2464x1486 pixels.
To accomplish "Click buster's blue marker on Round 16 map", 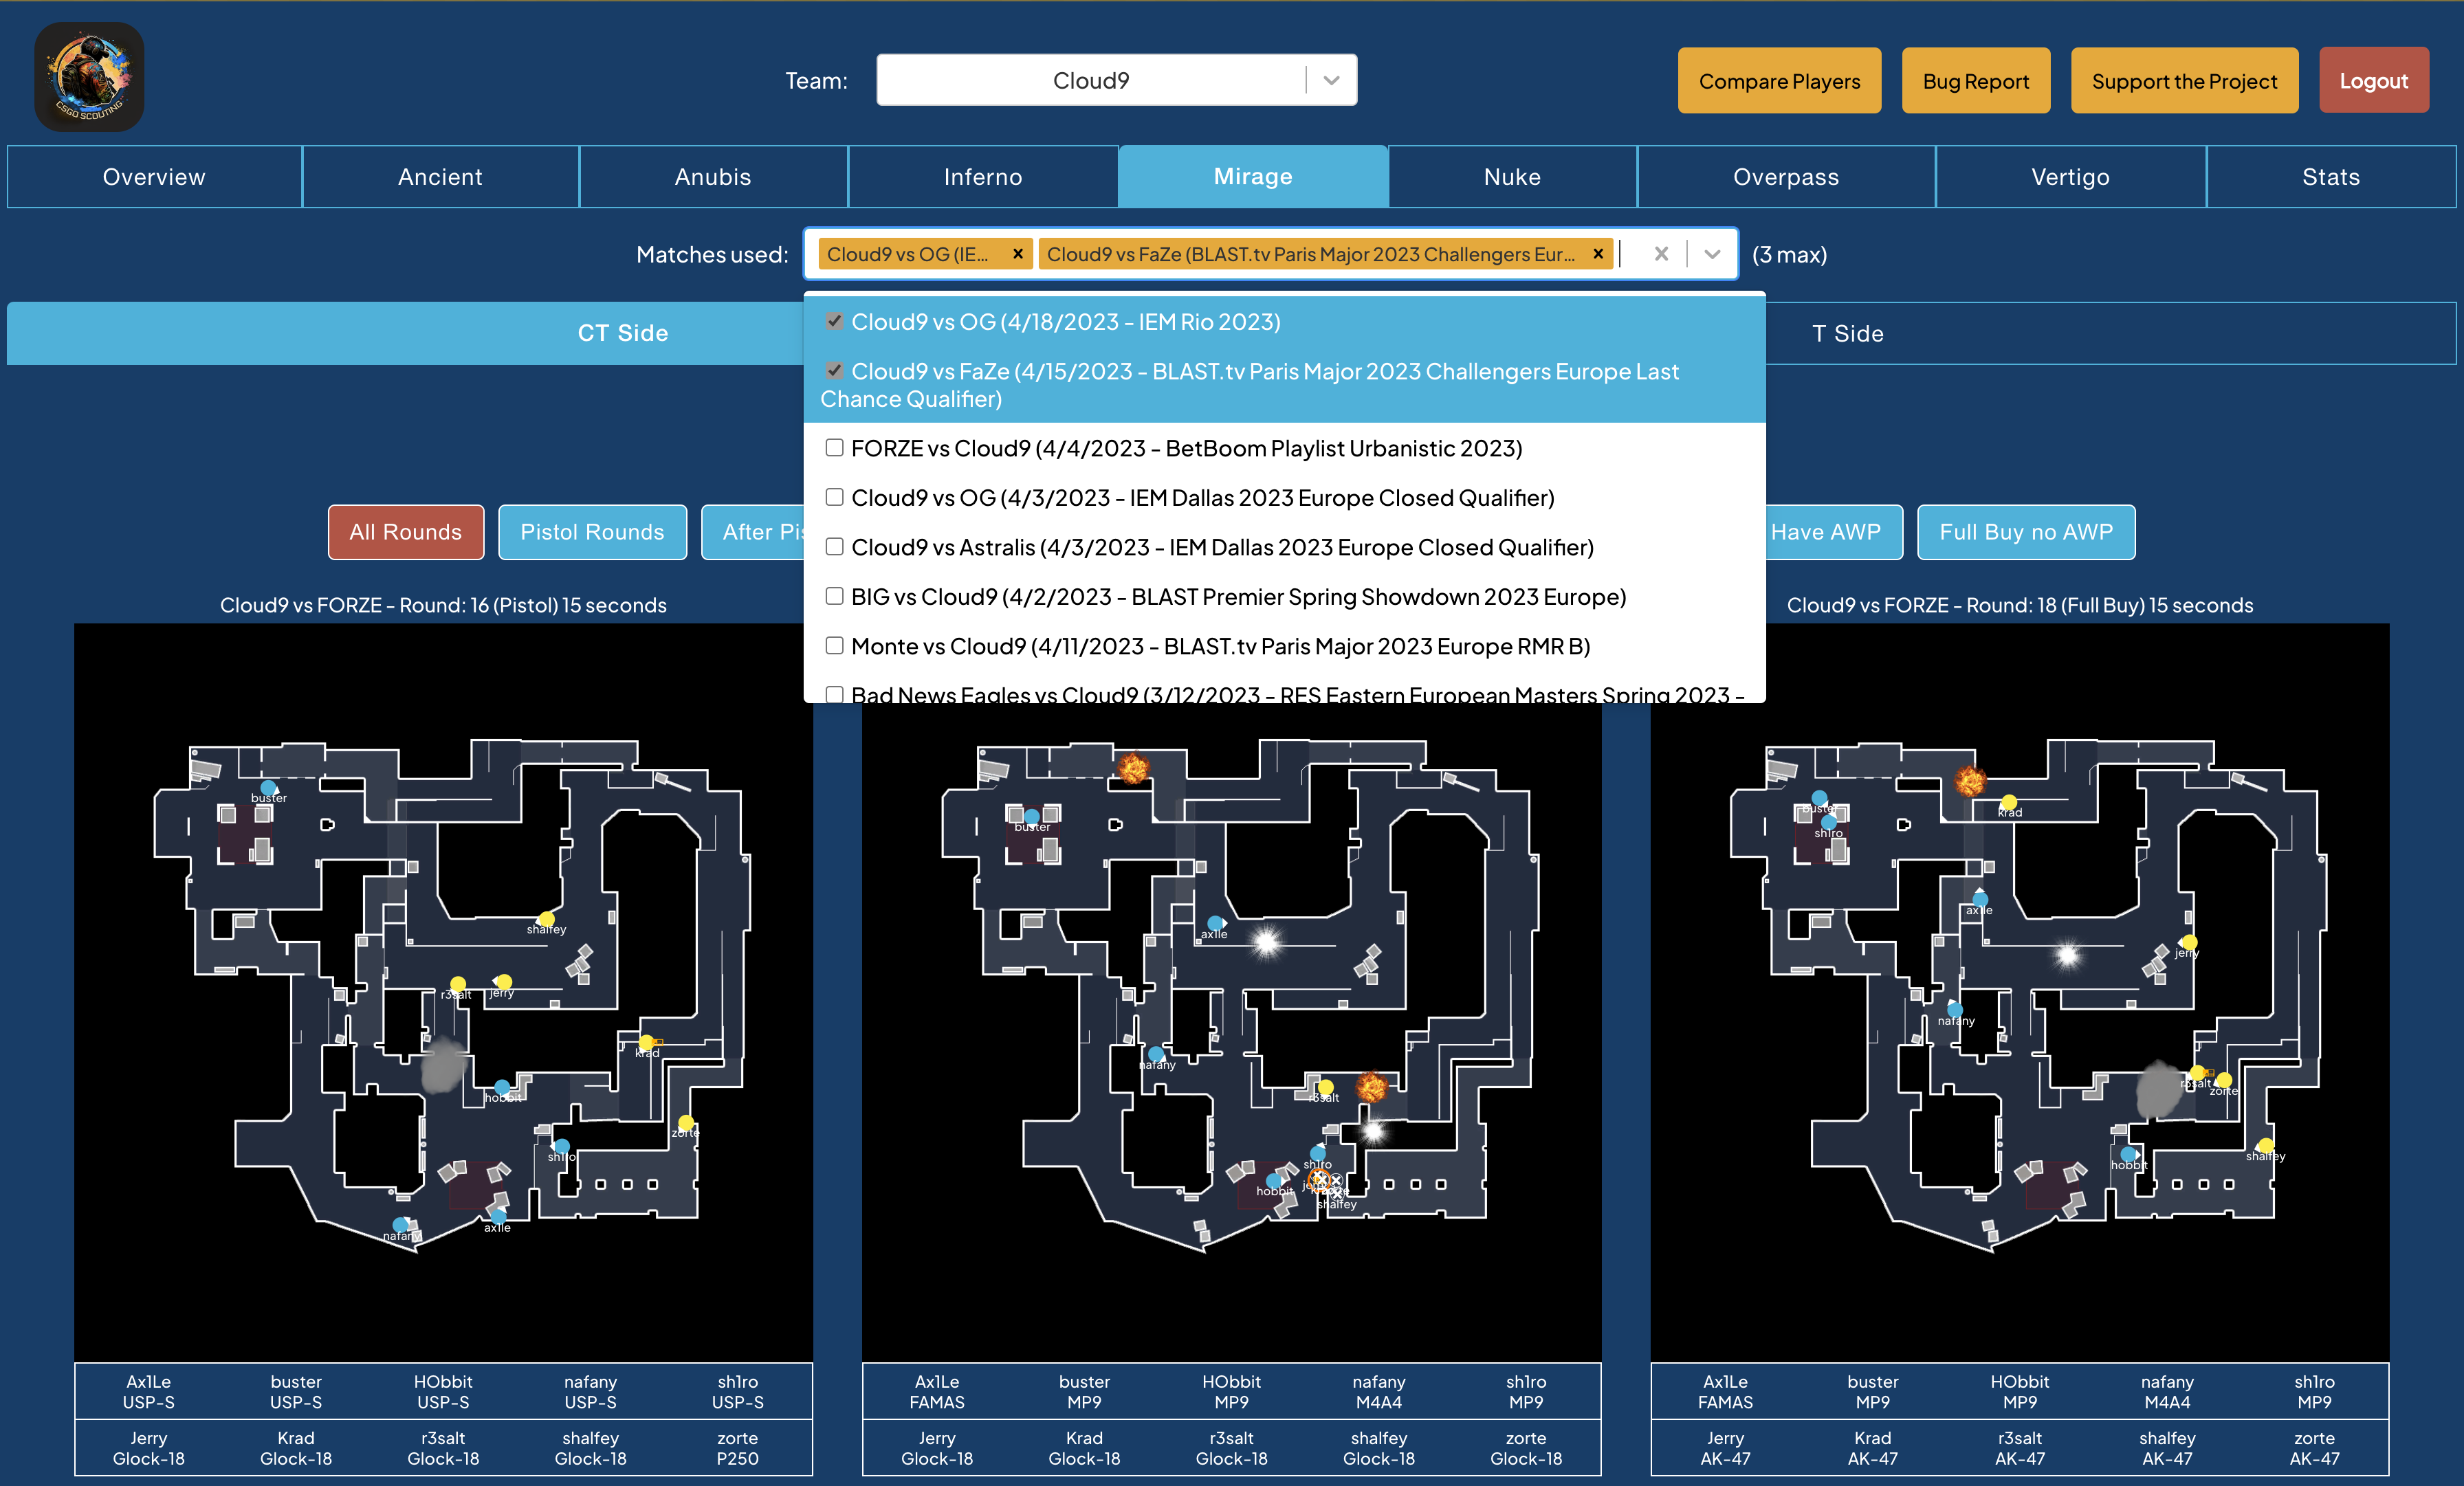I will point(268,788).
